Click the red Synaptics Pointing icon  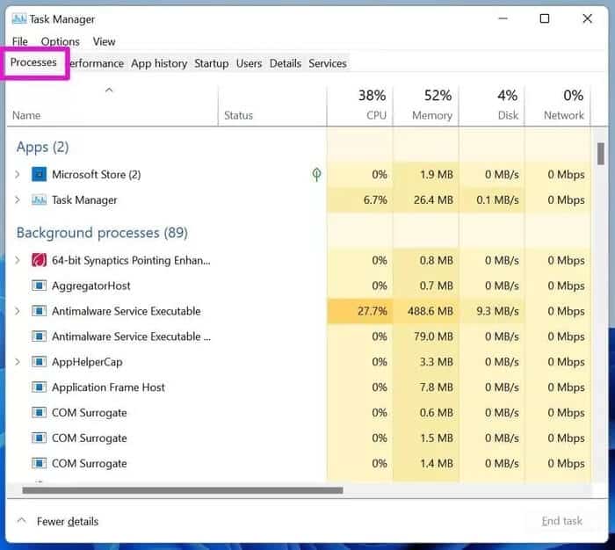pyautogui.click(x=39, y=260)
